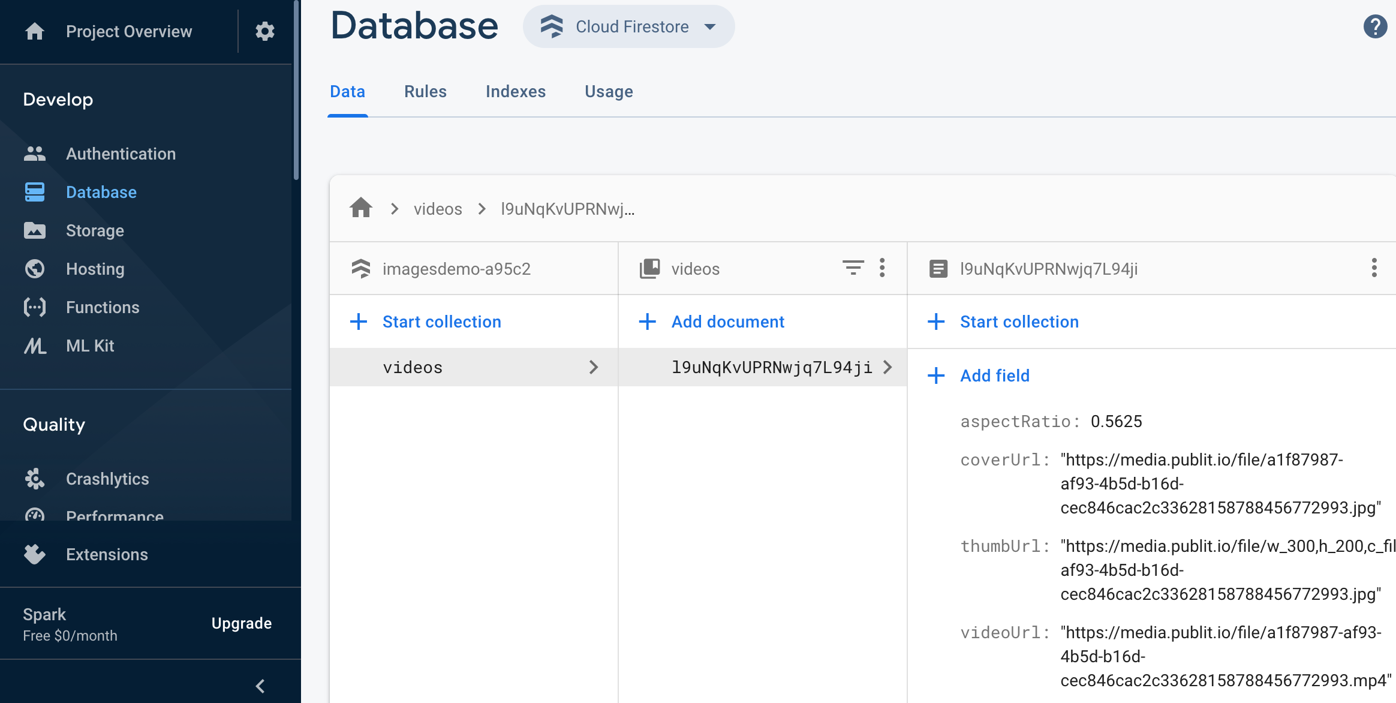Collapse the sidebar with bottom chevron
Image resolution: width=1396 pixels, height=703 pixels.
[260, 686]
